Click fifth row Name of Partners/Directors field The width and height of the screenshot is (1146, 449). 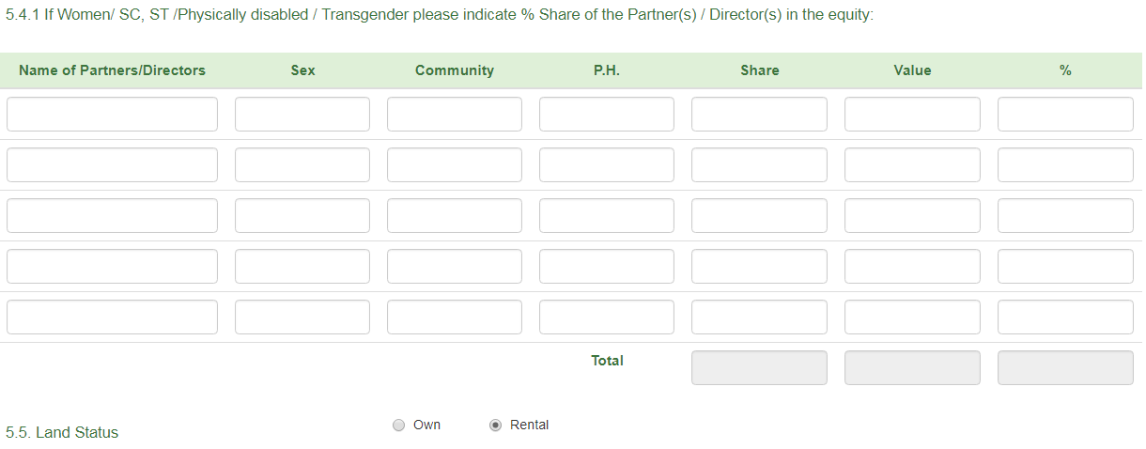(112, 317)
